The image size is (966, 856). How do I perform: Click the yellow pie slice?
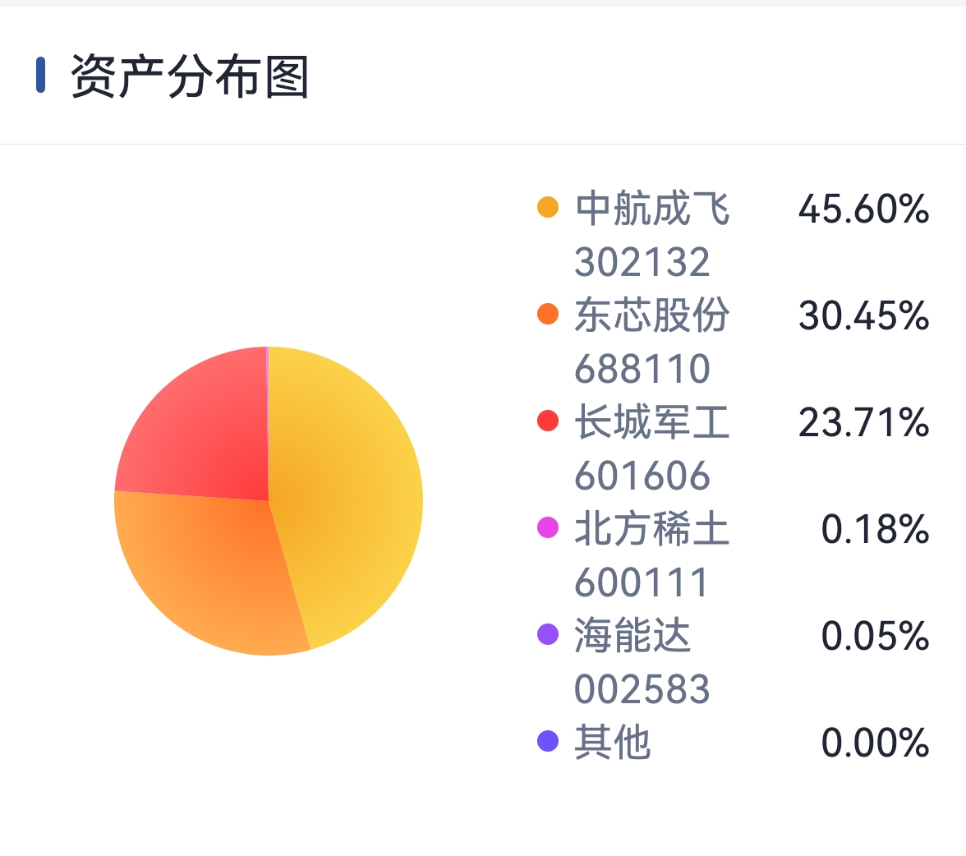point(352,493)
